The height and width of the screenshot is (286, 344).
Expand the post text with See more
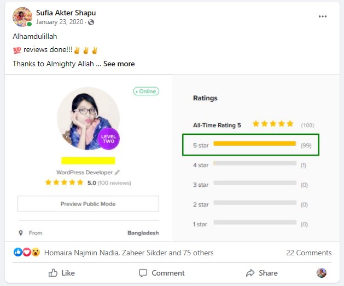coord(119,64)
